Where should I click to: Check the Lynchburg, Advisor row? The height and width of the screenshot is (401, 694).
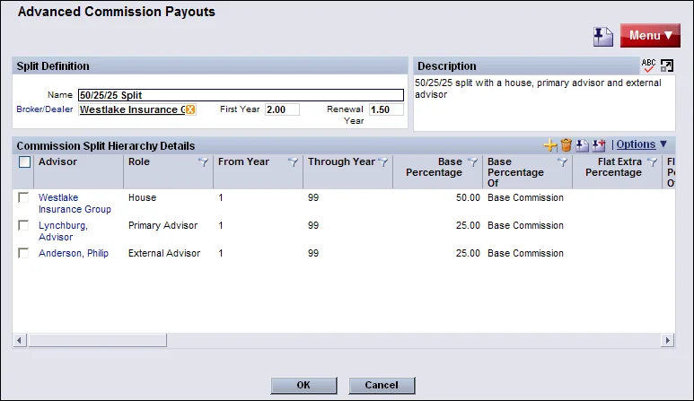click(23, 225)
